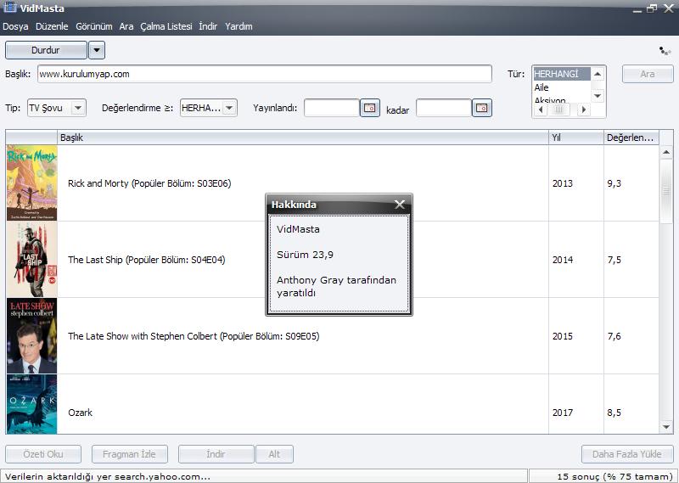Screen dimensions: 679x483
Task: Click the results table vertical scroll thumb
Action: [x=666, y=191]
